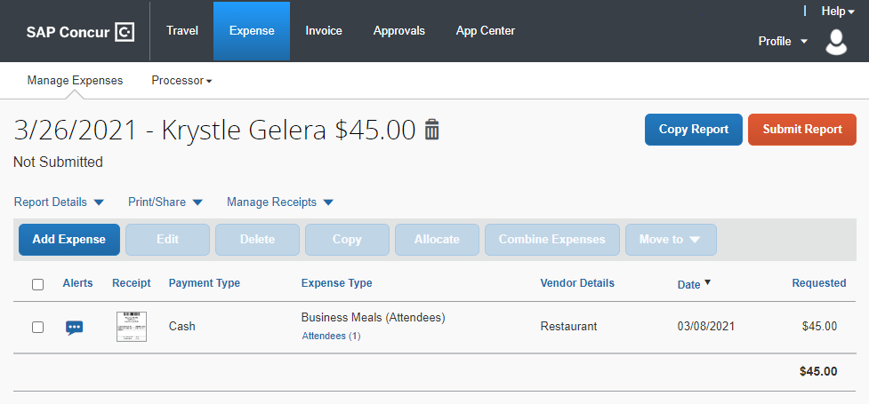Toggle the select-all expenses header checkbox
The width and height of the screenshot is (869, 404).
pyautogui.click(x=37, y=284)
